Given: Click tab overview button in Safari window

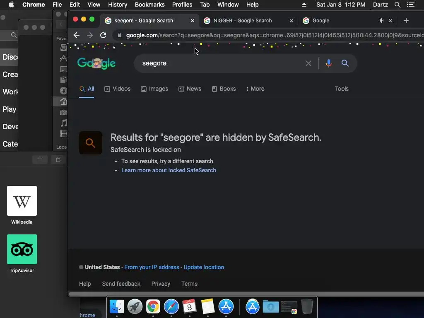Looking at the screenshot, I should pyautogui.click(x=58, y=159).
